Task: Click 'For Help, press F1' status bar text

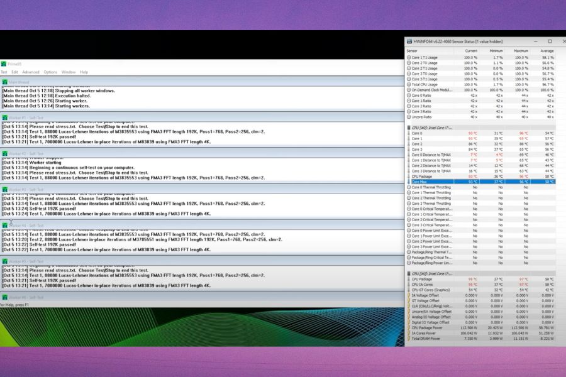Action: 14,305
